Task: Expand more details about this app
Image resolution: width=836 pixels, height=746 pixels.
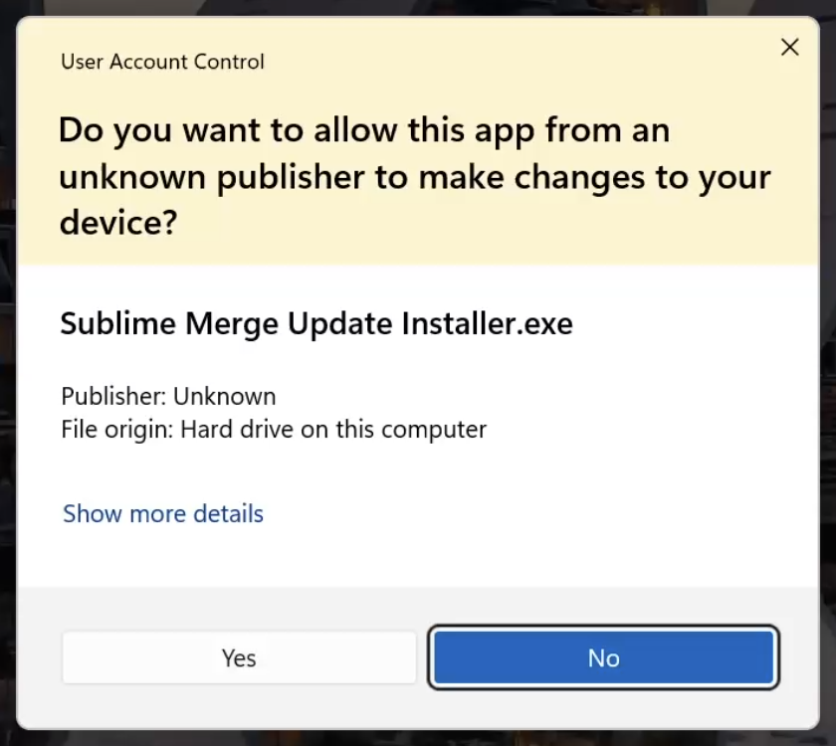Action: pos(163,514)
